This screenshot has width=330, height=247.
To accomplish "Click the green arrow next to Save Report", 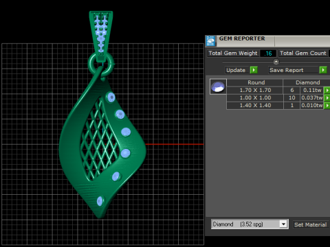I will click(323, 70).
